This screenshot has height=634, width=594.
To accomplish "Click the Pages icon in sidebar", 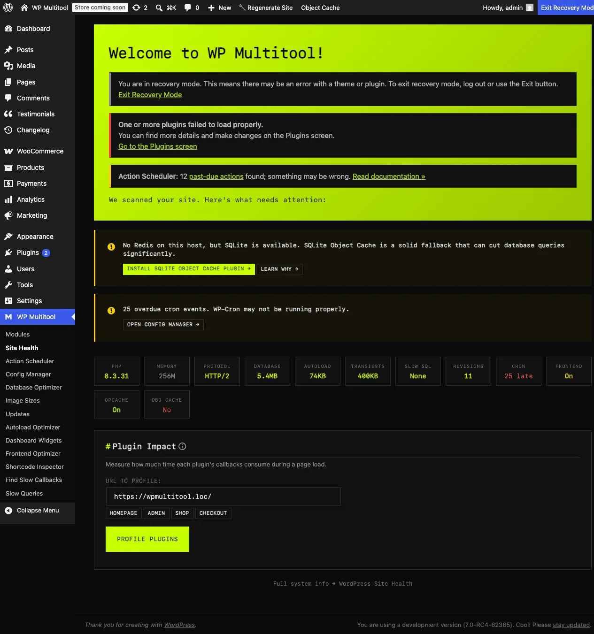I will coord(8,82).
